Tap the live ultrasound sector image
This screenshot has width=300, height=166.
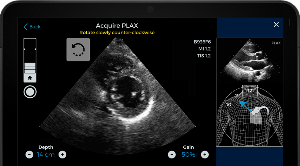pyautogui.click(x=117, y=96)
